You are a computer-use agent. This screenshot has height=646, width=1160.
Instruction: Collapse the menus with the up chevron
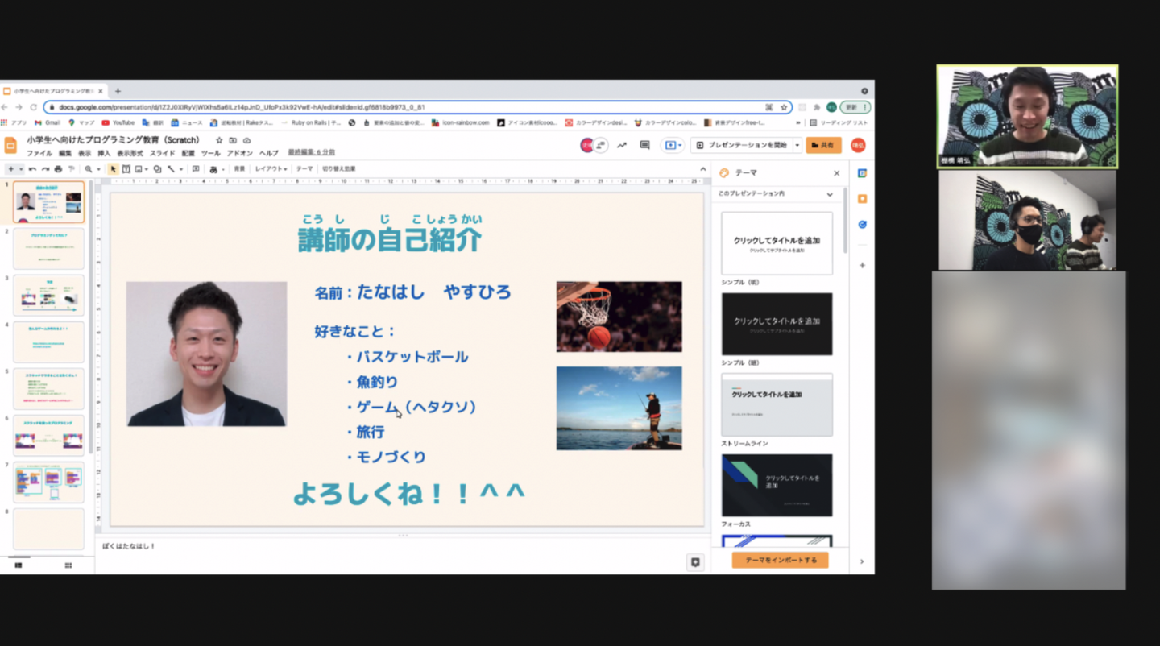point(702,169)
